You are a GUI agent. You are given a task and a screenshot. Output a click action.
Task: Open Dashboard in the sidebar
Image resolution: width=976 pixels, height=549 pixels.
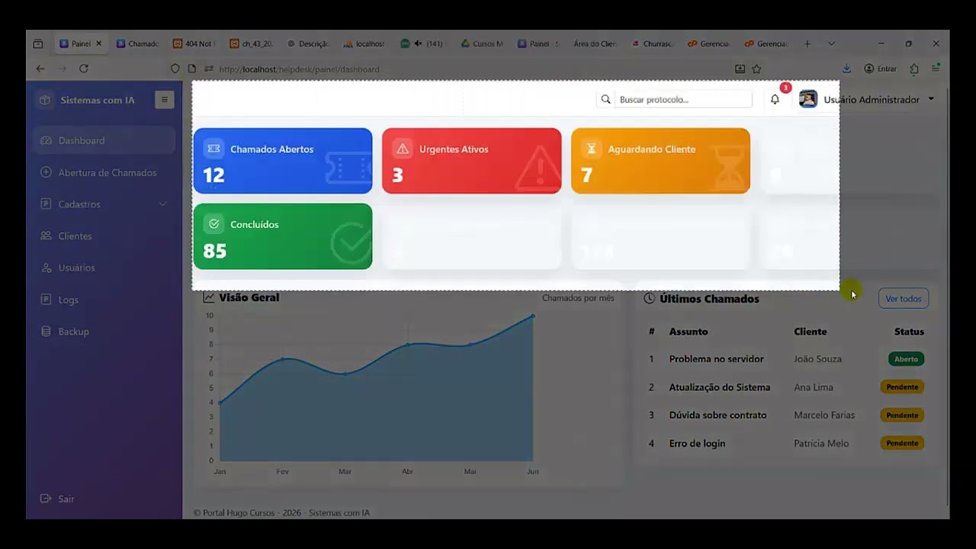click(x=104, y=140)
